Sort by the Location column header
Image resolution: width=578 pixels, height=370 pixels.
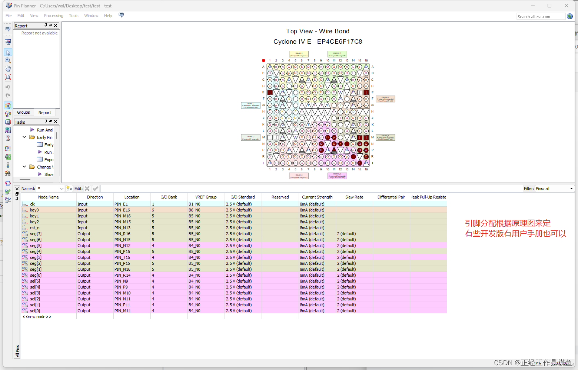(x=132, y=197)
